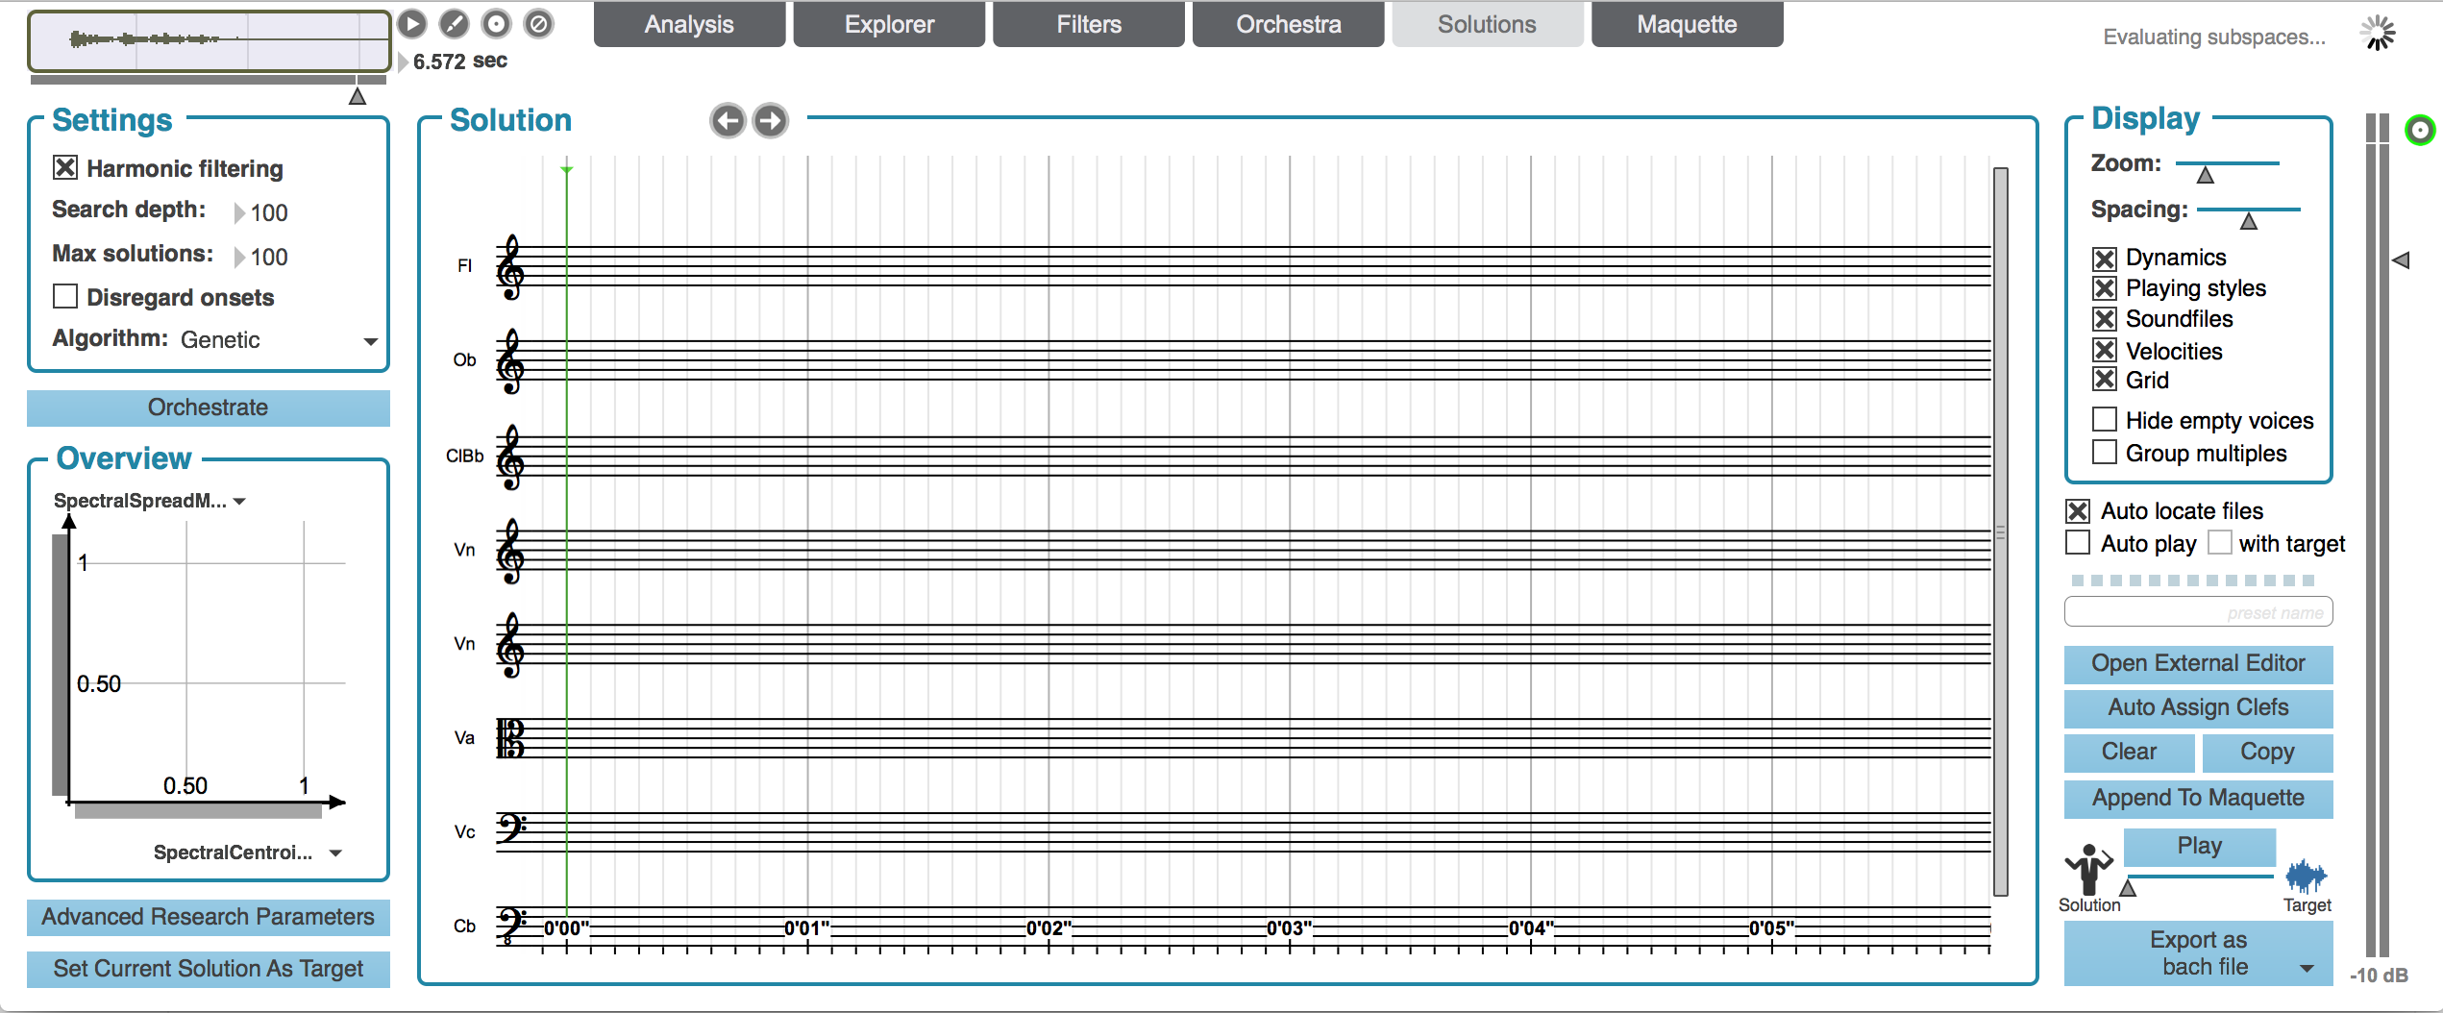Click the triangle beside the 6.572 sec duration
The image size is (2443, 1013).
click(x=403, y=62)
